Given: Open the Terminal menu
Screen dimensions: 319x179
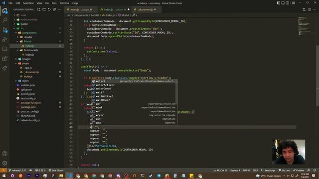Looking at the screenshot, I should [x=64, y=3].
